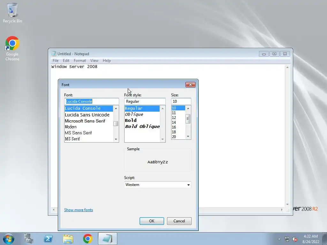Click font style list scroll up arrow
The width and height of the screenshot is (327, 245).
pos(163,108)
